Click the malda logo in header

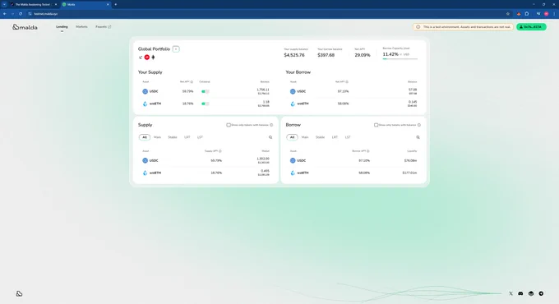(25, 27)
